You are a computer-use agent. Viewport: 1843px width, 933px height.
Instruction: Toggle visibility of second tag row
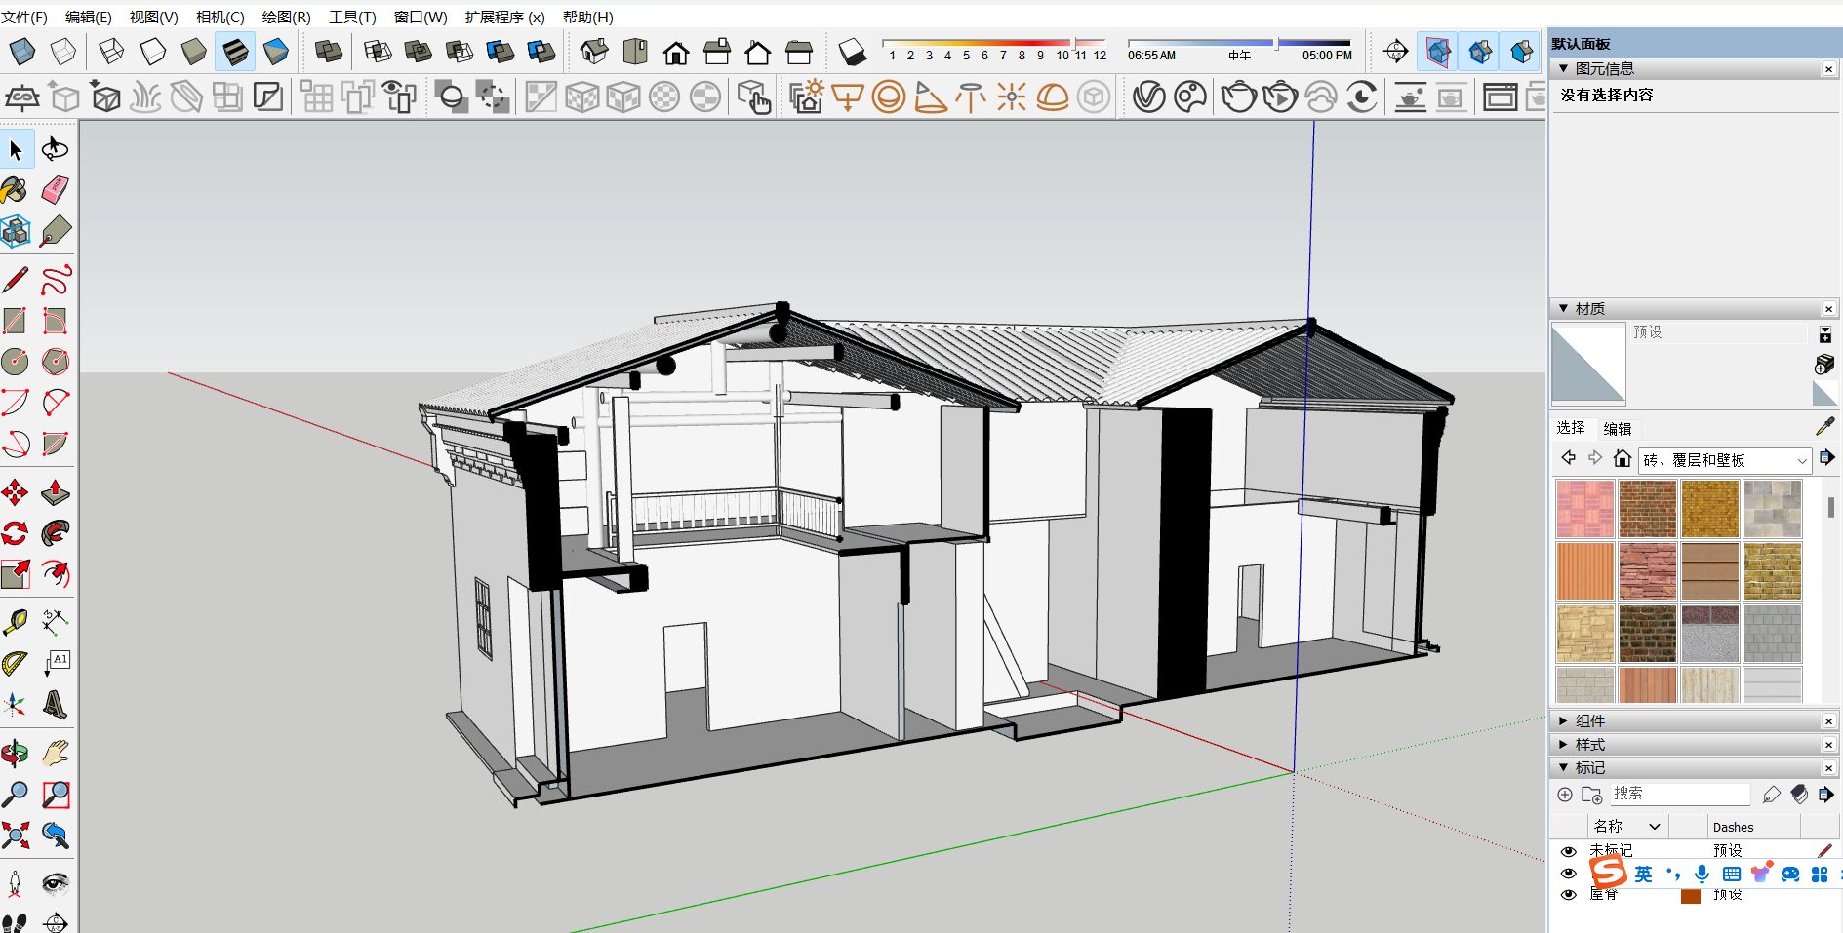tap(1568, 873)
